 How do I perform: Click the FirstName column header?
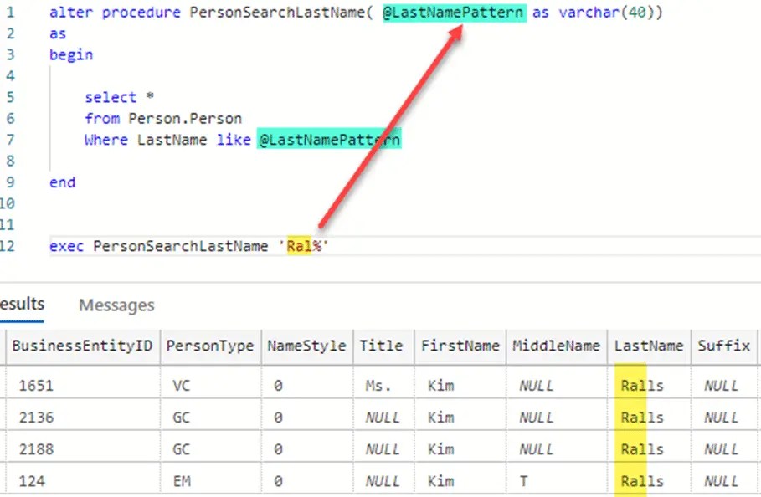pos(460,346)
